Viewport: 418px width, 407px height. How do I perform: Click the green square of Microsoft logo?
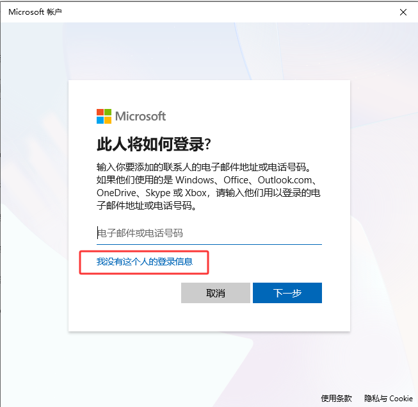(x=108, y=112)
